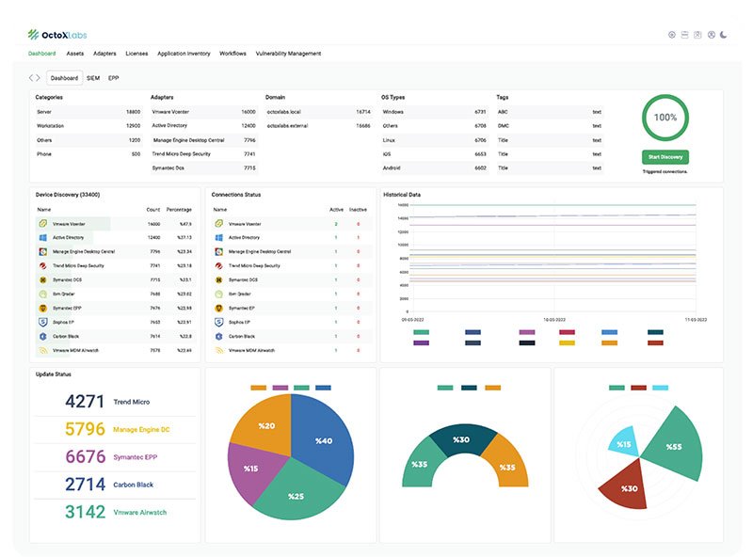
Task: Click the Percentage column header in Device Discovery
Action: point(179,210)
